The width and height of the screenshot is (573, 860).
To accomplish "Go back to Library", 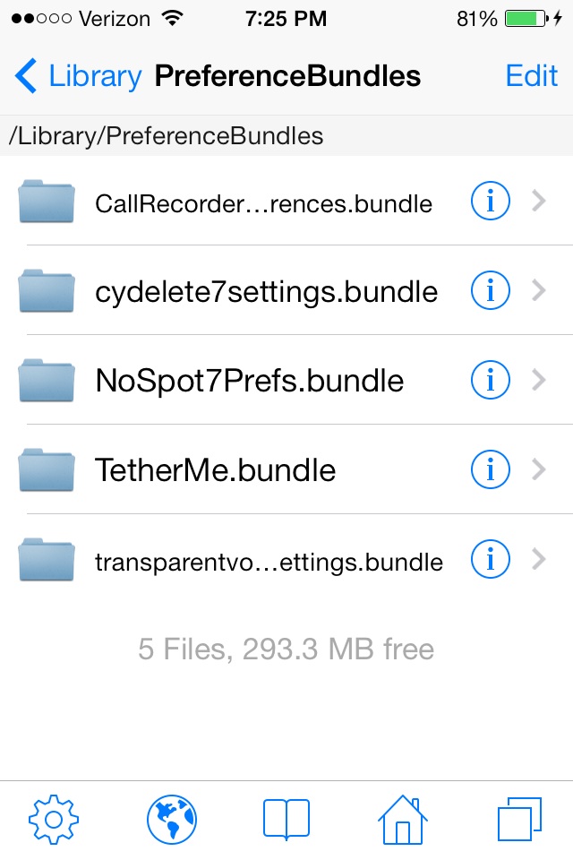I will click(x=79, y=75).
